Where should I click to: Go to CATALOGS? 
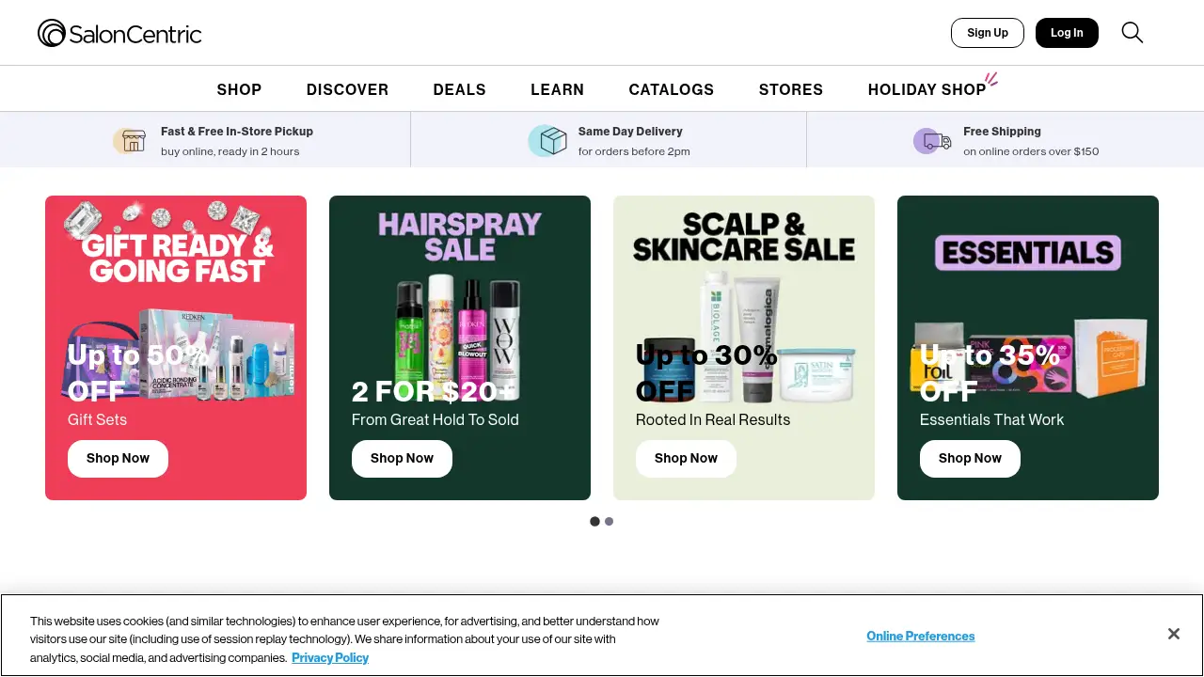(671, 89)
